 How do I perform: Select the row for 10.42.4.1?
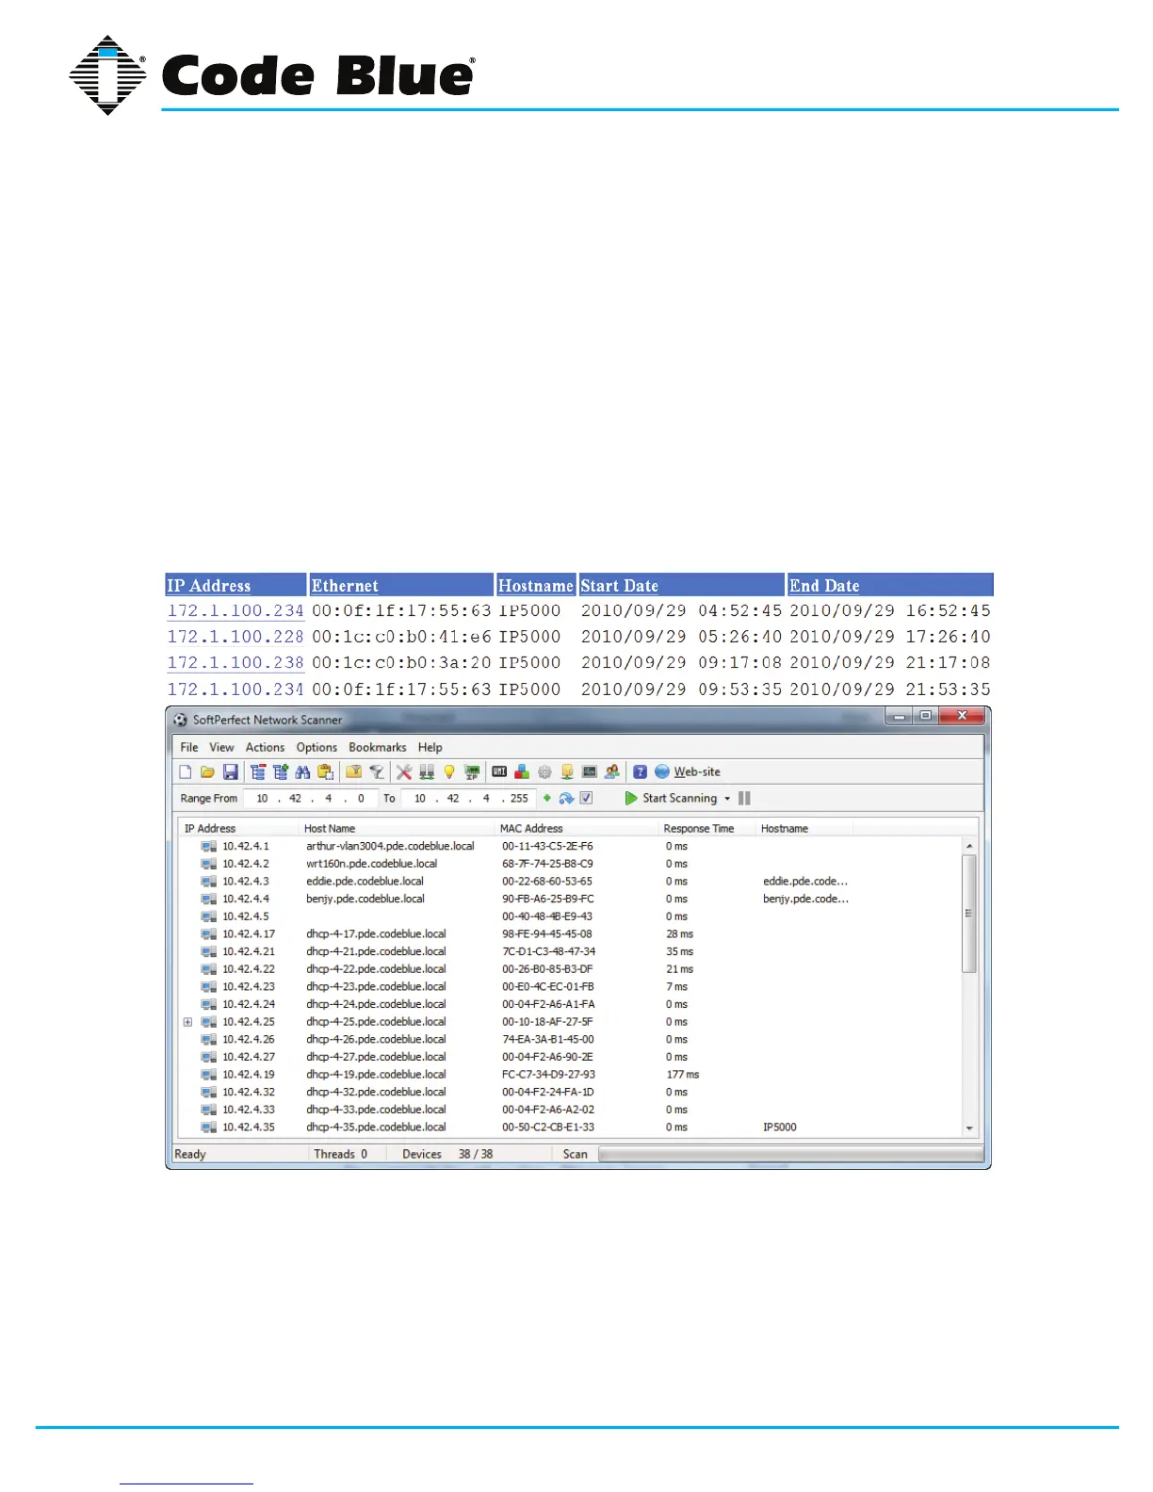coord(571,846)
